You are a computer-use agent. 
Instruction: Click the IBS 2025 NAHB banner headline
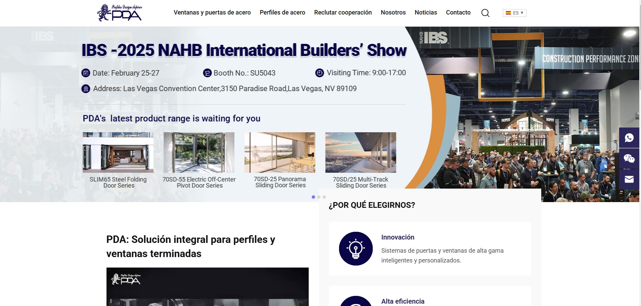point(244,50)
